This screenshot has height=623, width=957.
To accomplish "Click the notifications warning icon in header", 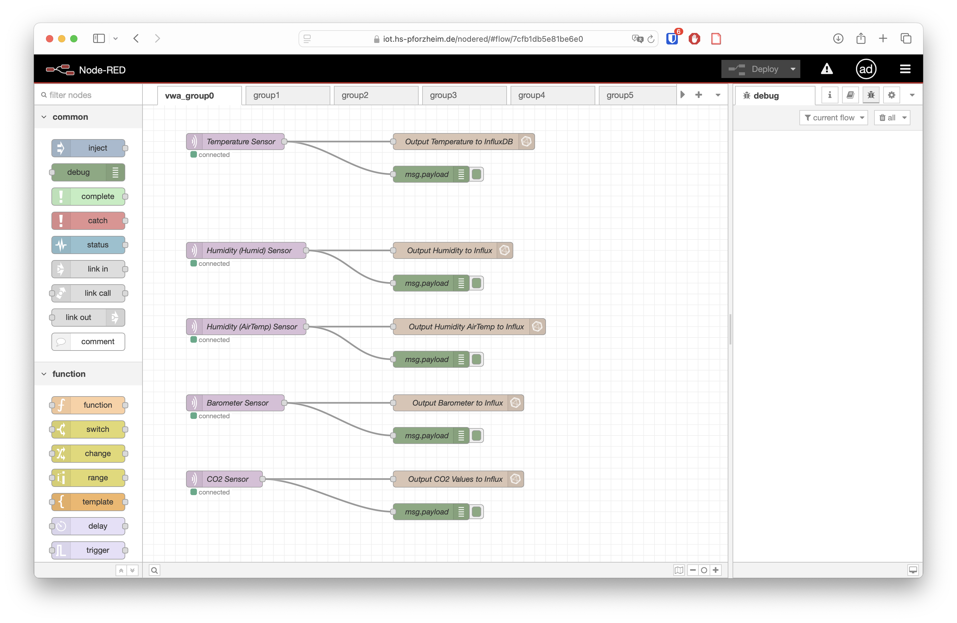I will pos(827,69).
